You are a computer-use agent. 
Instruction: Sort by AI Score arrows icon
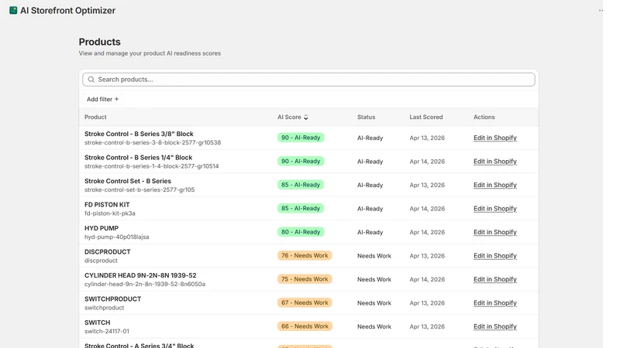click(305, 118)
